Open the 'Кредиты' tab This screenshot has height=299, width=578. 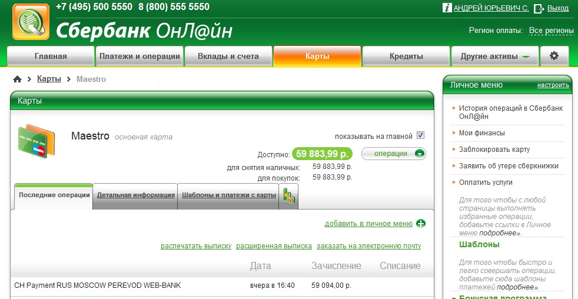406,57
